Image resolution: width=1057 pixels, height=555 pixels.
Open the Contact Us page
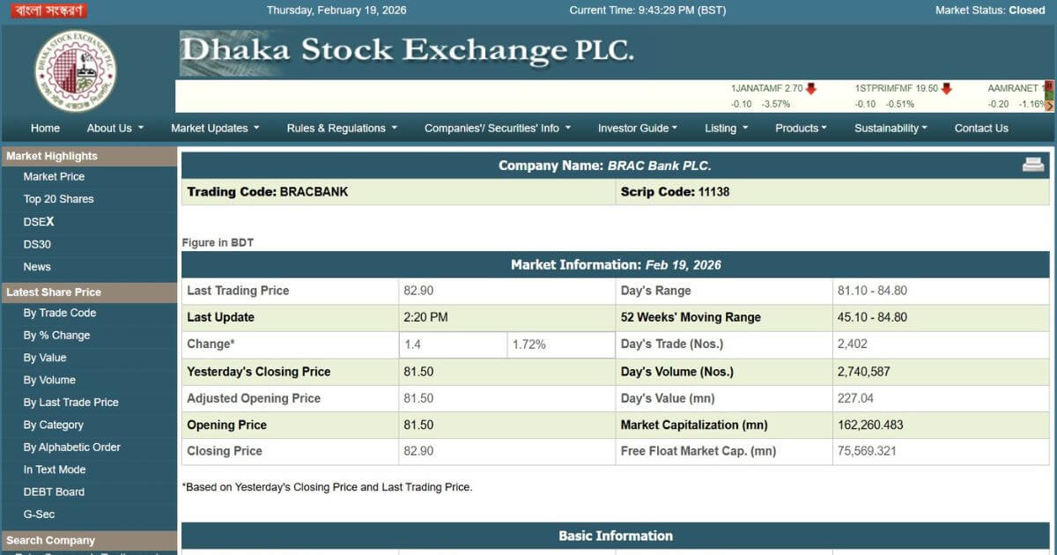981,129
